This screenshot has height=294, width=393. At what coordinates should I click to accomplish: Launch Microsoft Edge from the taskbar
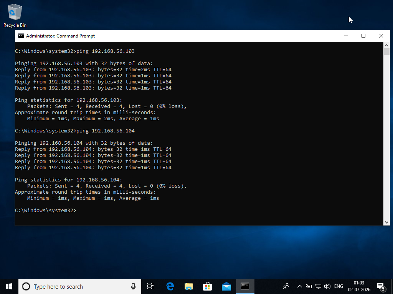pyautogui.click(x=170, y=286)
